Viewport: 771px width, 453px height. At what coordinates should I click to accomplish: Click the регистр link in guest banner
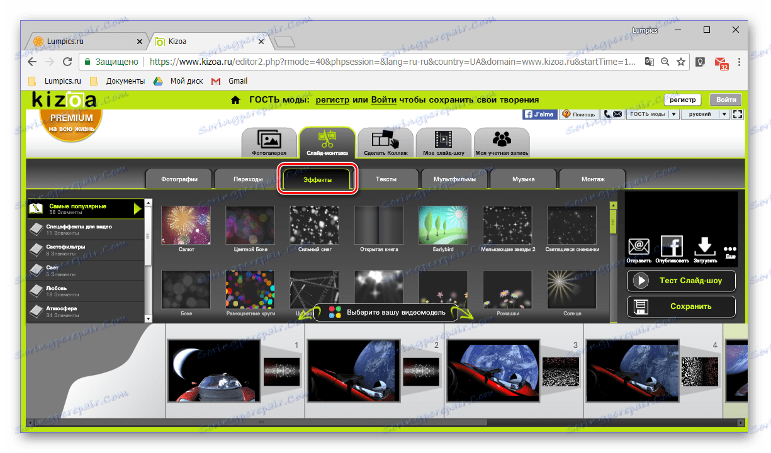332,99
